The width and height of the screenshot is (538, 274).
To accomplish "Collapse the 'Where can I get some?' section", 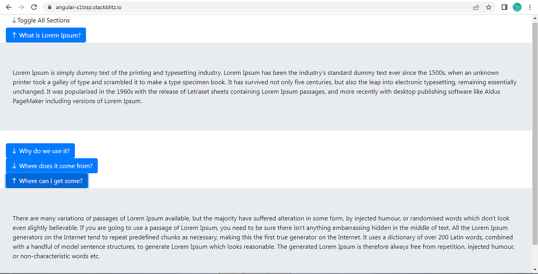I will tap(47, 180).
